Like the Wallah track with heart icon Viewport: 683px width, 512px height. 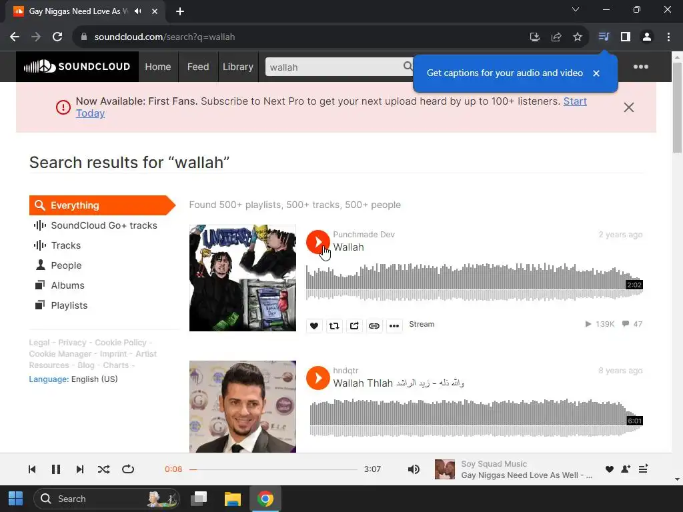[313, 325]
